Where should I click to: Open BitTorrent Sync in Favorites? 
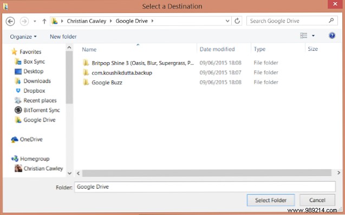click(x=42, y=110)
